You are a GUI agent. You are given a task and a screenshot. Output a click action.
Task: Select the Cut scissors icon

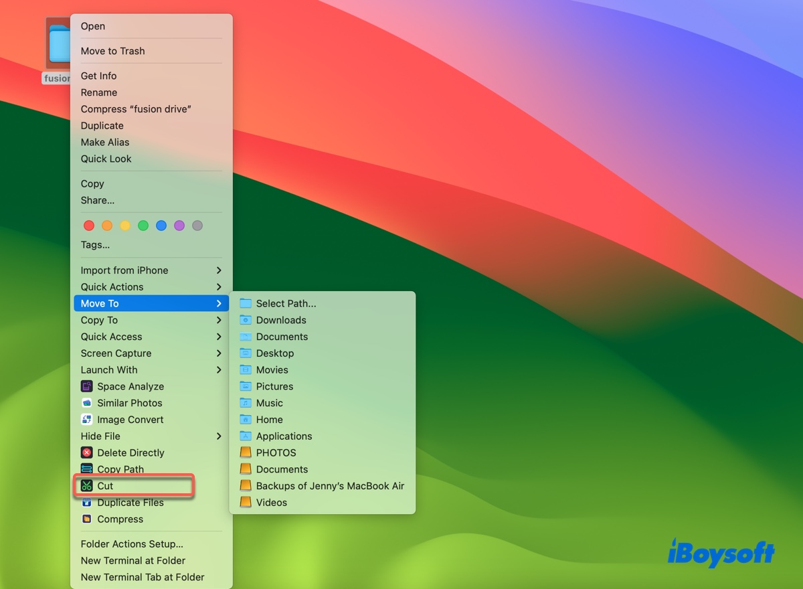tap(86, 485)
